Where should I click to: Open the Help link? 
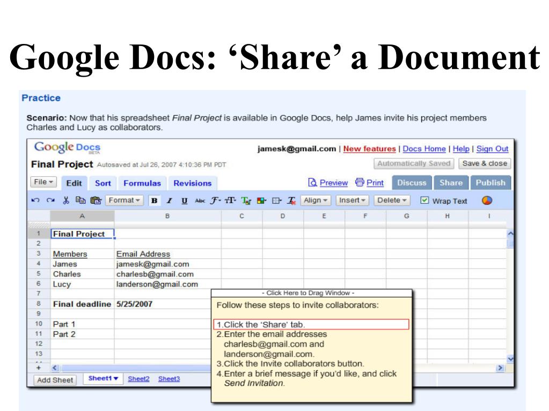coord(461,149)
